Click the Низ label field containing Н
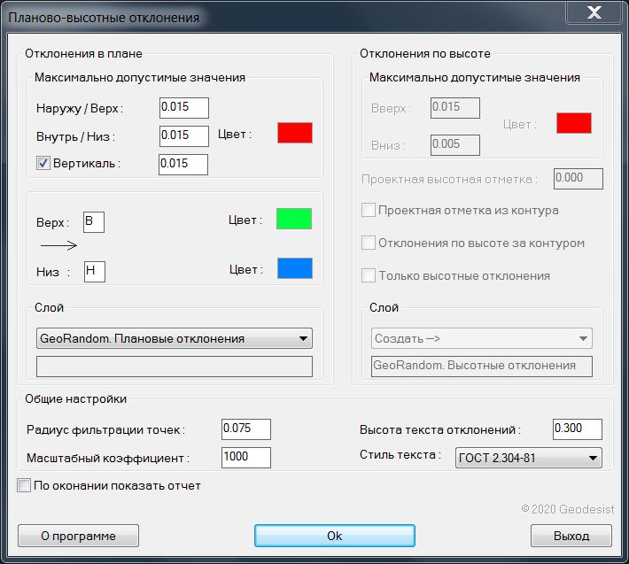Viewport: 629px width, 564px height. click(94, 272)
